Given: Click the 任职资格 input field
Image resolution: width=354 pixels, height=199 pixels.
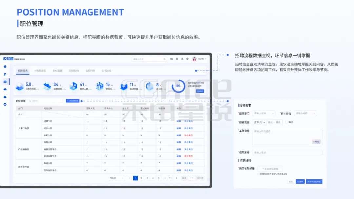Looking at the screenshot, I should [x=287, y=153].
